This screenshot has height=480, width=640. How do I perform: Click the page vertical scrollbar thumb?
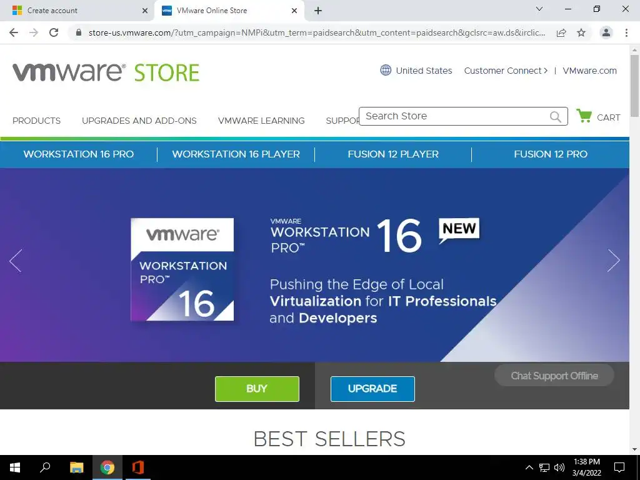coord(634,86)
